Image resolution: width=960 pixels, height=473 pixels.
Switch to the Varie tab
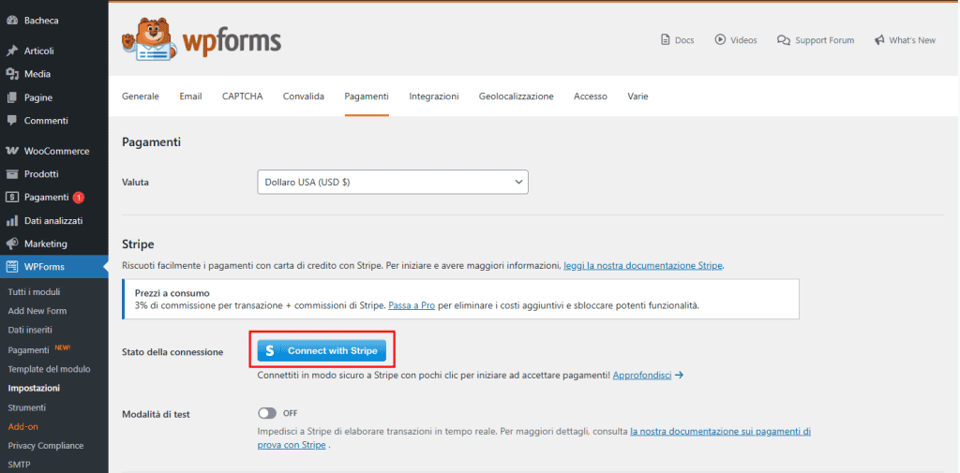click(637, 96)
